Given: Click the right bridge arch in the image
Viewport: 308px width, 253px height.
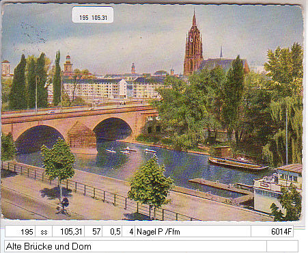Looking at the screenshot, I should [x=112, y=129].
